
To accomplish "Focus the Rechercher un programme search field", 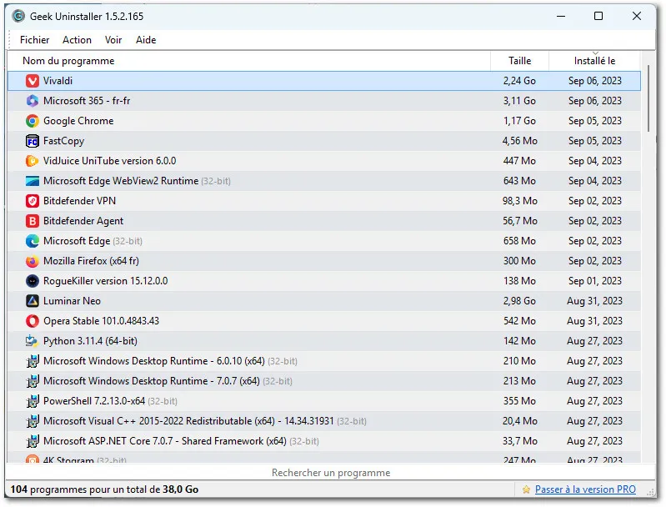I will (330, 473).
